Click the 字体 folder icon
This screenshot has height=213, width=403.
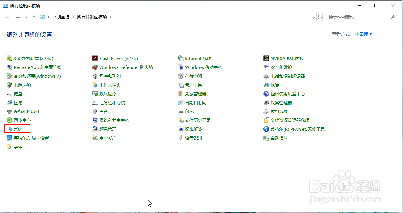(x=9, y=147)
